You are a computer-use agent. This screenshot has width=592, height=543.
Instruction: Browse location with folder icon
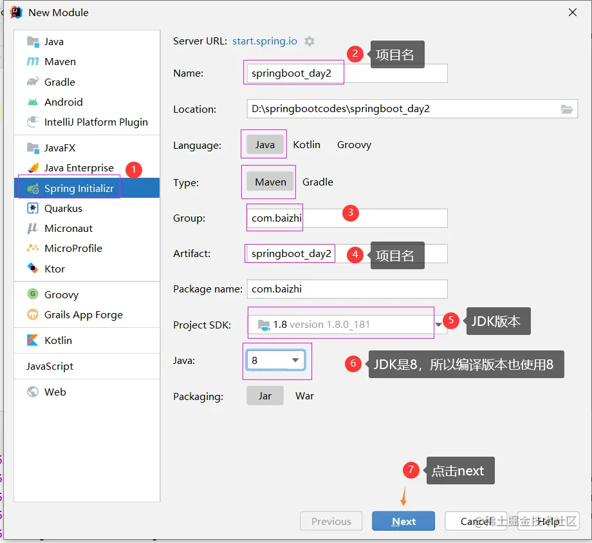click(567, 110)
